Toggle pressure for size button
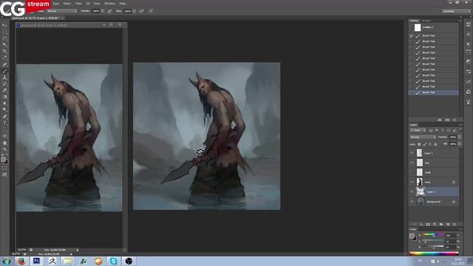473x266 pixels. 151,11
